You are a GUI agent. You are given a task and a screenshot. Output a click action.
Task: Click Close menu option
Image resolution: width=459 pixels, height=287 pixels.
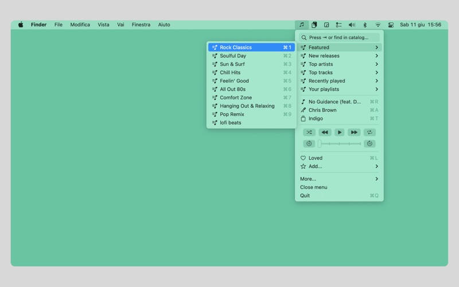(x=314, y=187)
